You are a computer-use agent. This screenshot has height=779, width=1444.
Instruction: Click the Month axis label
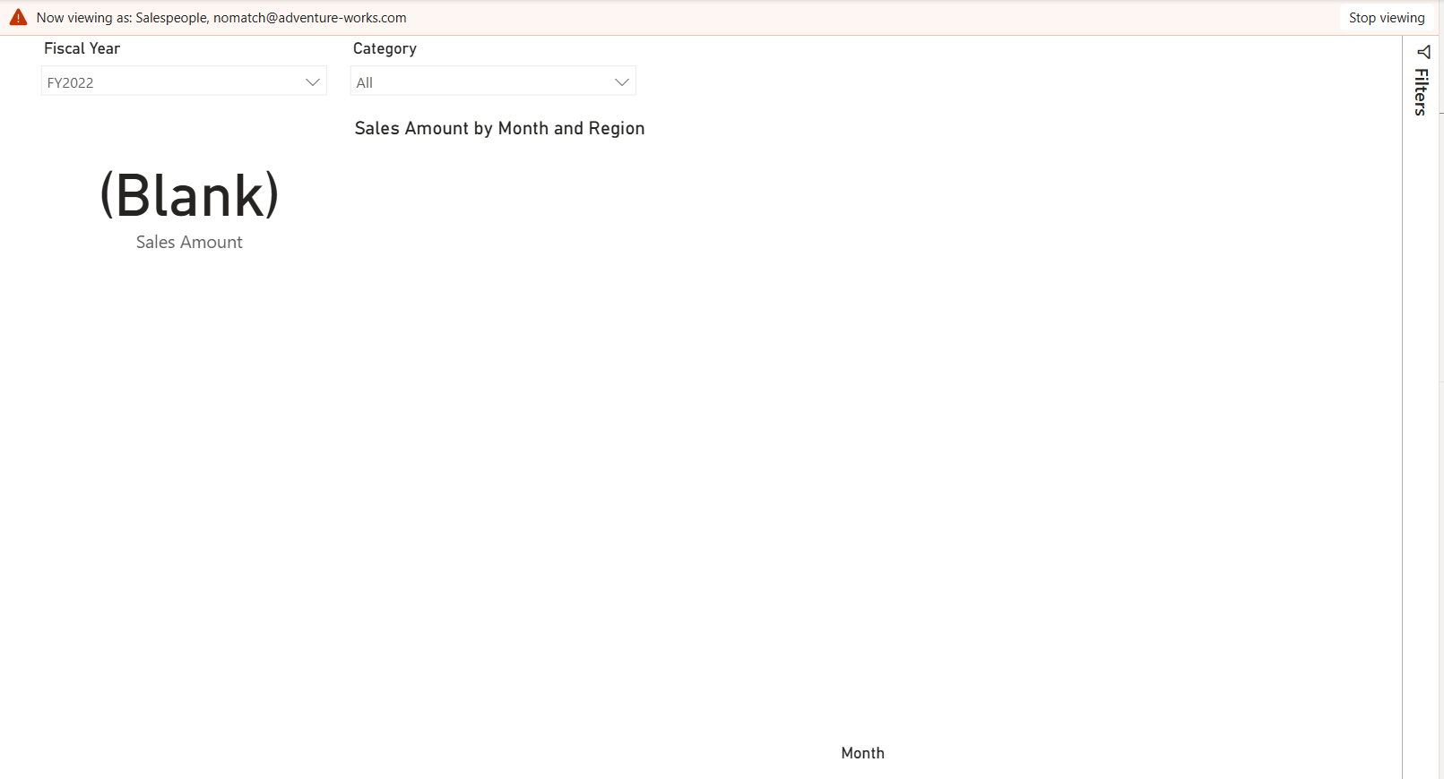tap(862, 753)
